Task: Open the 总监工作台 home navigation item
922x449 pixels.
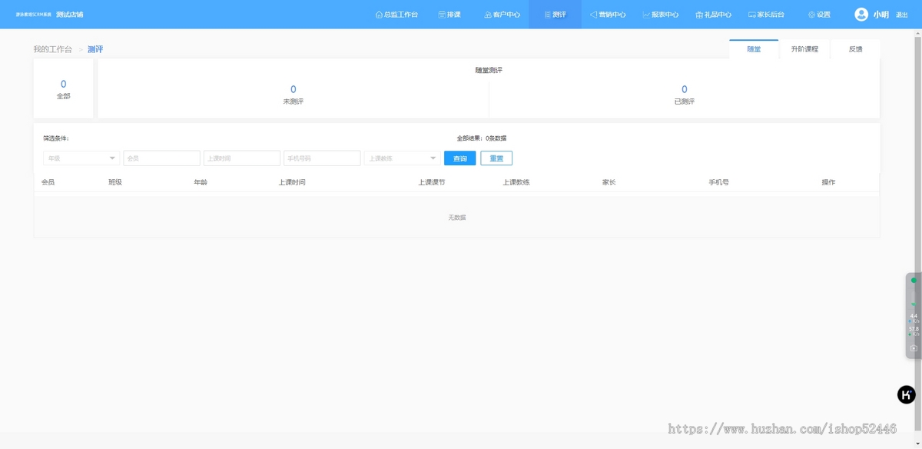Action: [396, 15]
